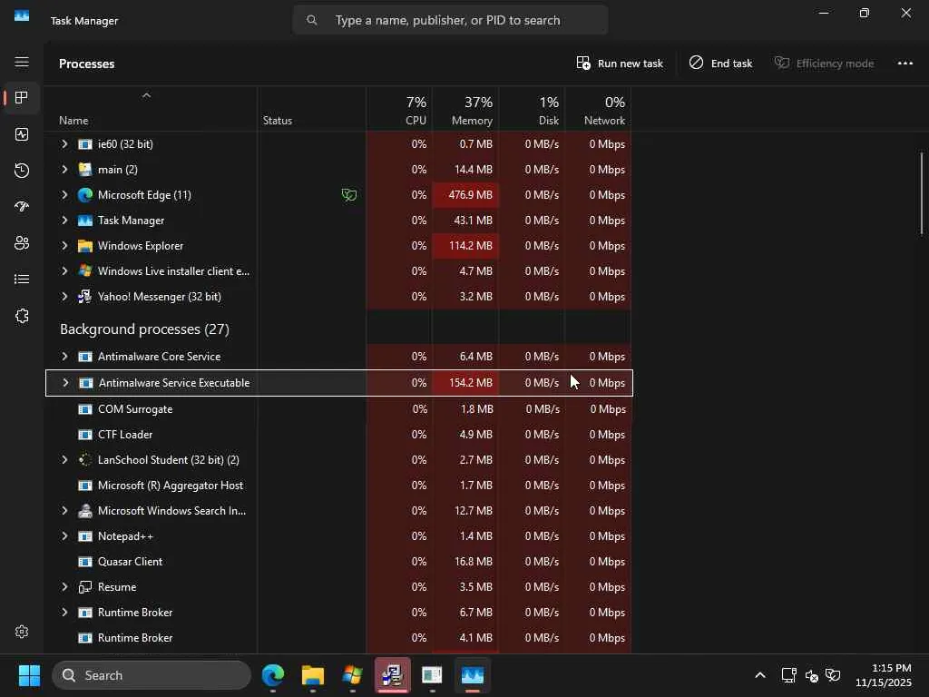
Task: Click the search magnifier icon in title bar
Action: [x=312, y=20]
